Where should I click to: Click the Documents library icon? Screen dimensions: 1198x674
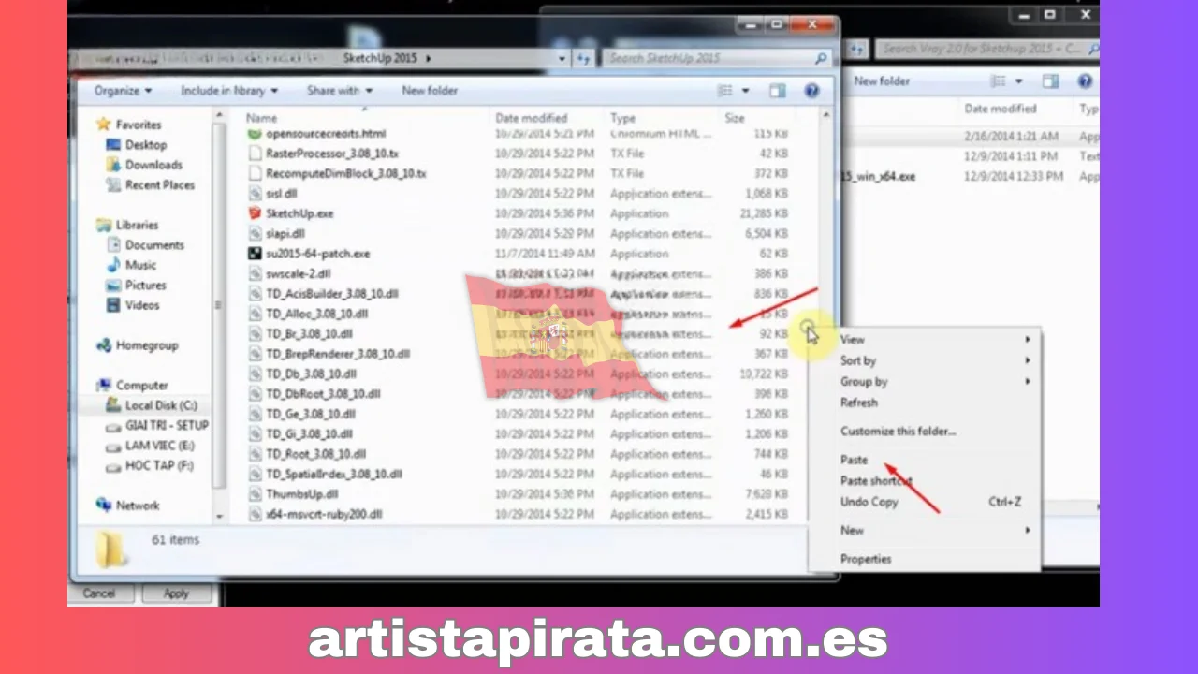coord(113,245)
